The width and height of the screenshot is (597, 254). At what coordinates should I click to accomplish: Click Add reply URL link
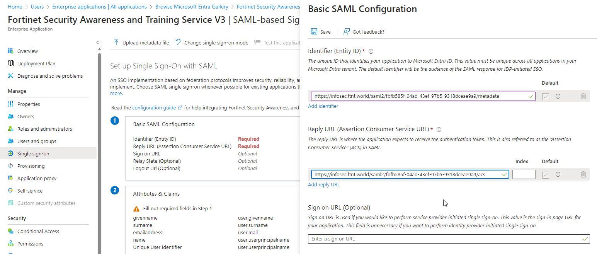point(324,185)
